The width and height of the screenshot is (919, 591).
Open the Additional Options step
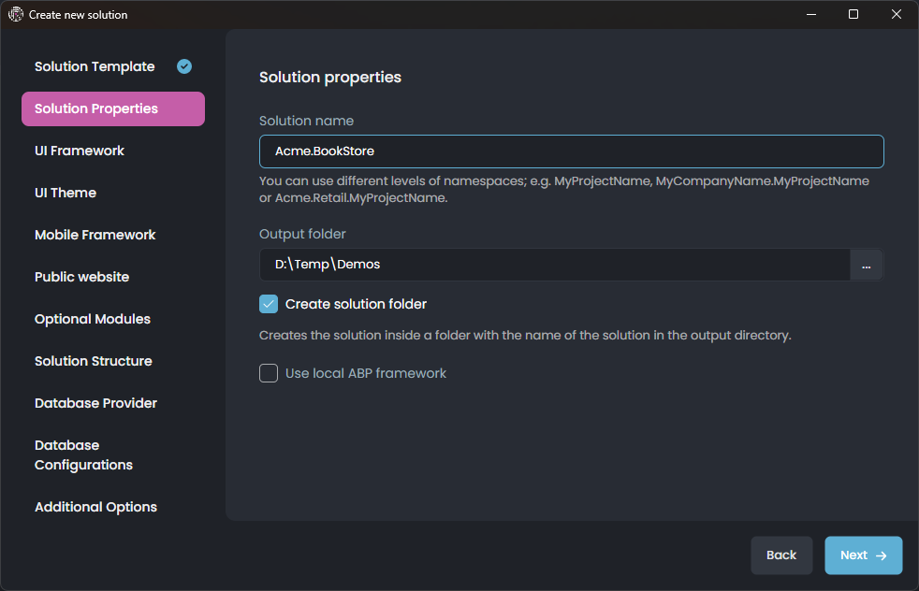95,506
